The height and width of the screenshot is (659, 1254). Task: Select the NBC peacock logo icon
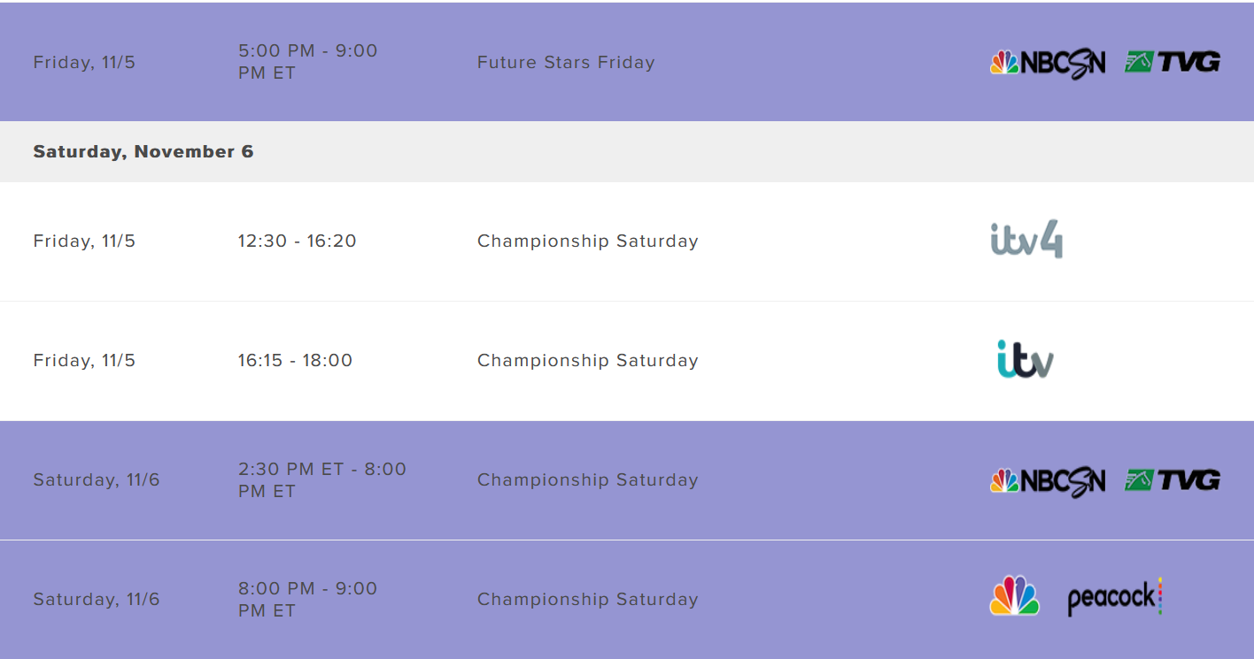coord(1014,596)
